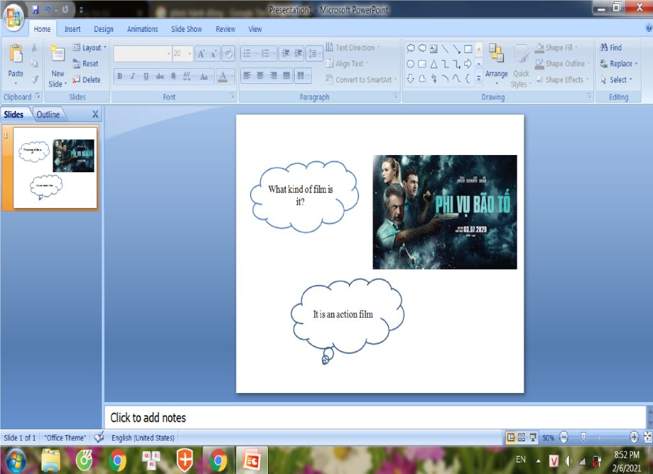Select the text box shape in the gallery

tap(434, 48)
